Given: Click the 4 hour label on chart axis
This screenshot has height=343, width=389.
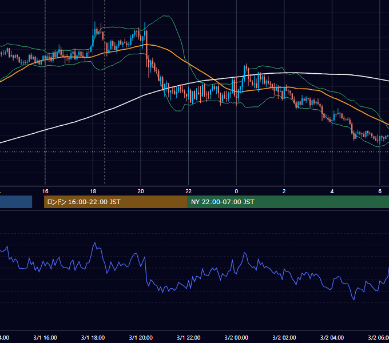Looking at the screenshot, I should (332, 192).
